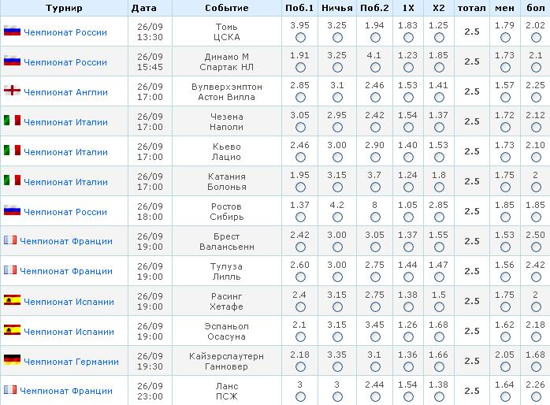Click the Турнир column header

pos(64,8)
